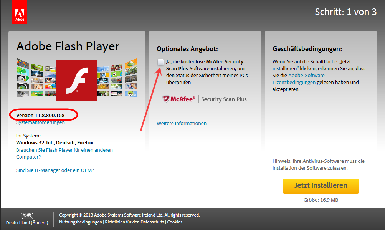Click the Adobe Flash Player heading
Screen dimensions: 385x230
click(68, 46)
